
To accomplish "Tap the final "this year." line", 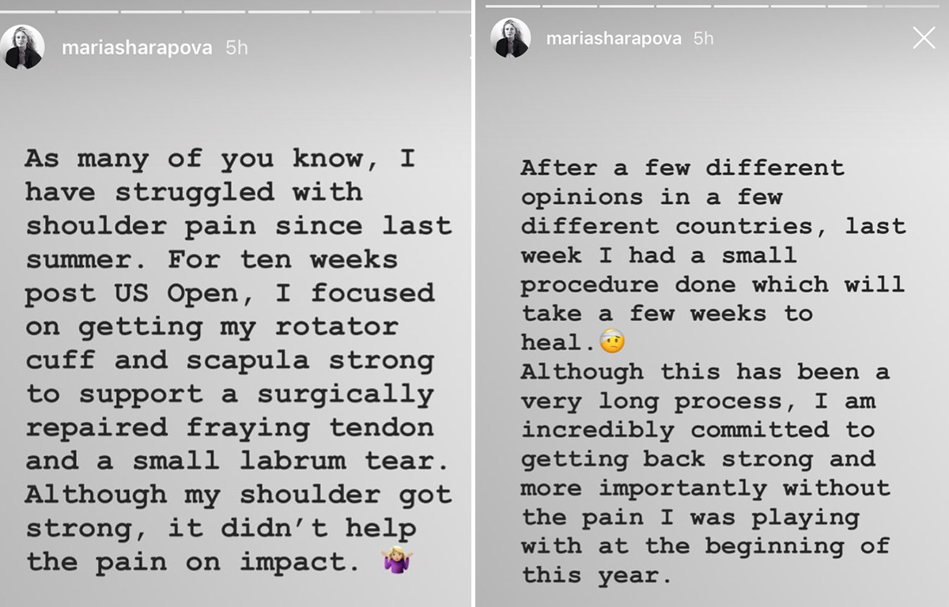I will click(x=596, y=574).
